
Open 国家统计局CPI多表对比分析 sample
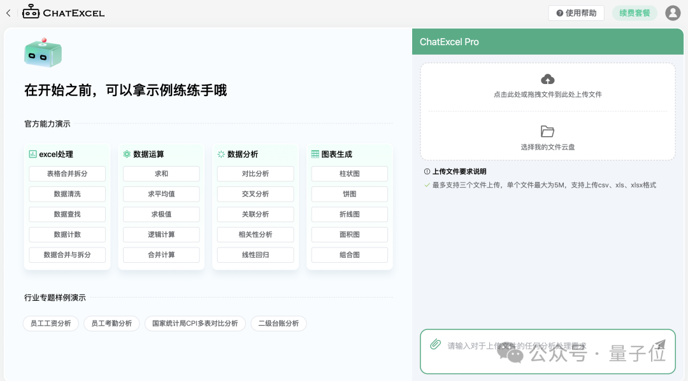[196, 324]
